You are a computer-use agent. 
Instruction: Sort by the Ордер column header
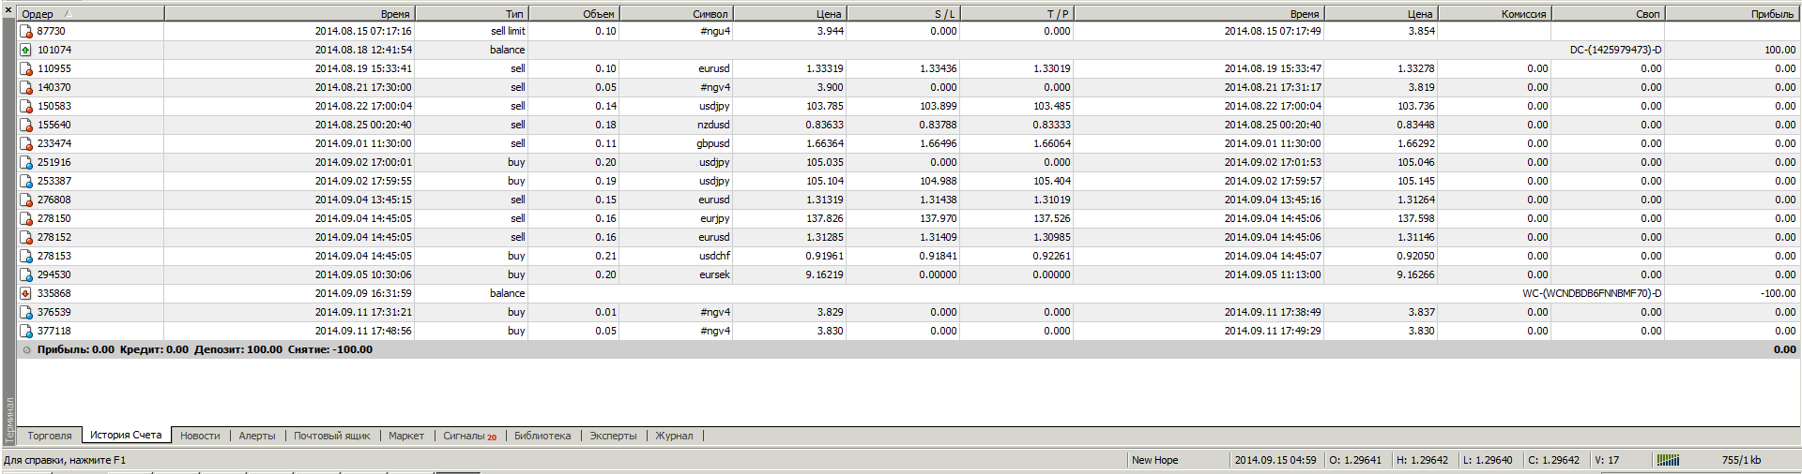pos(90,14)
